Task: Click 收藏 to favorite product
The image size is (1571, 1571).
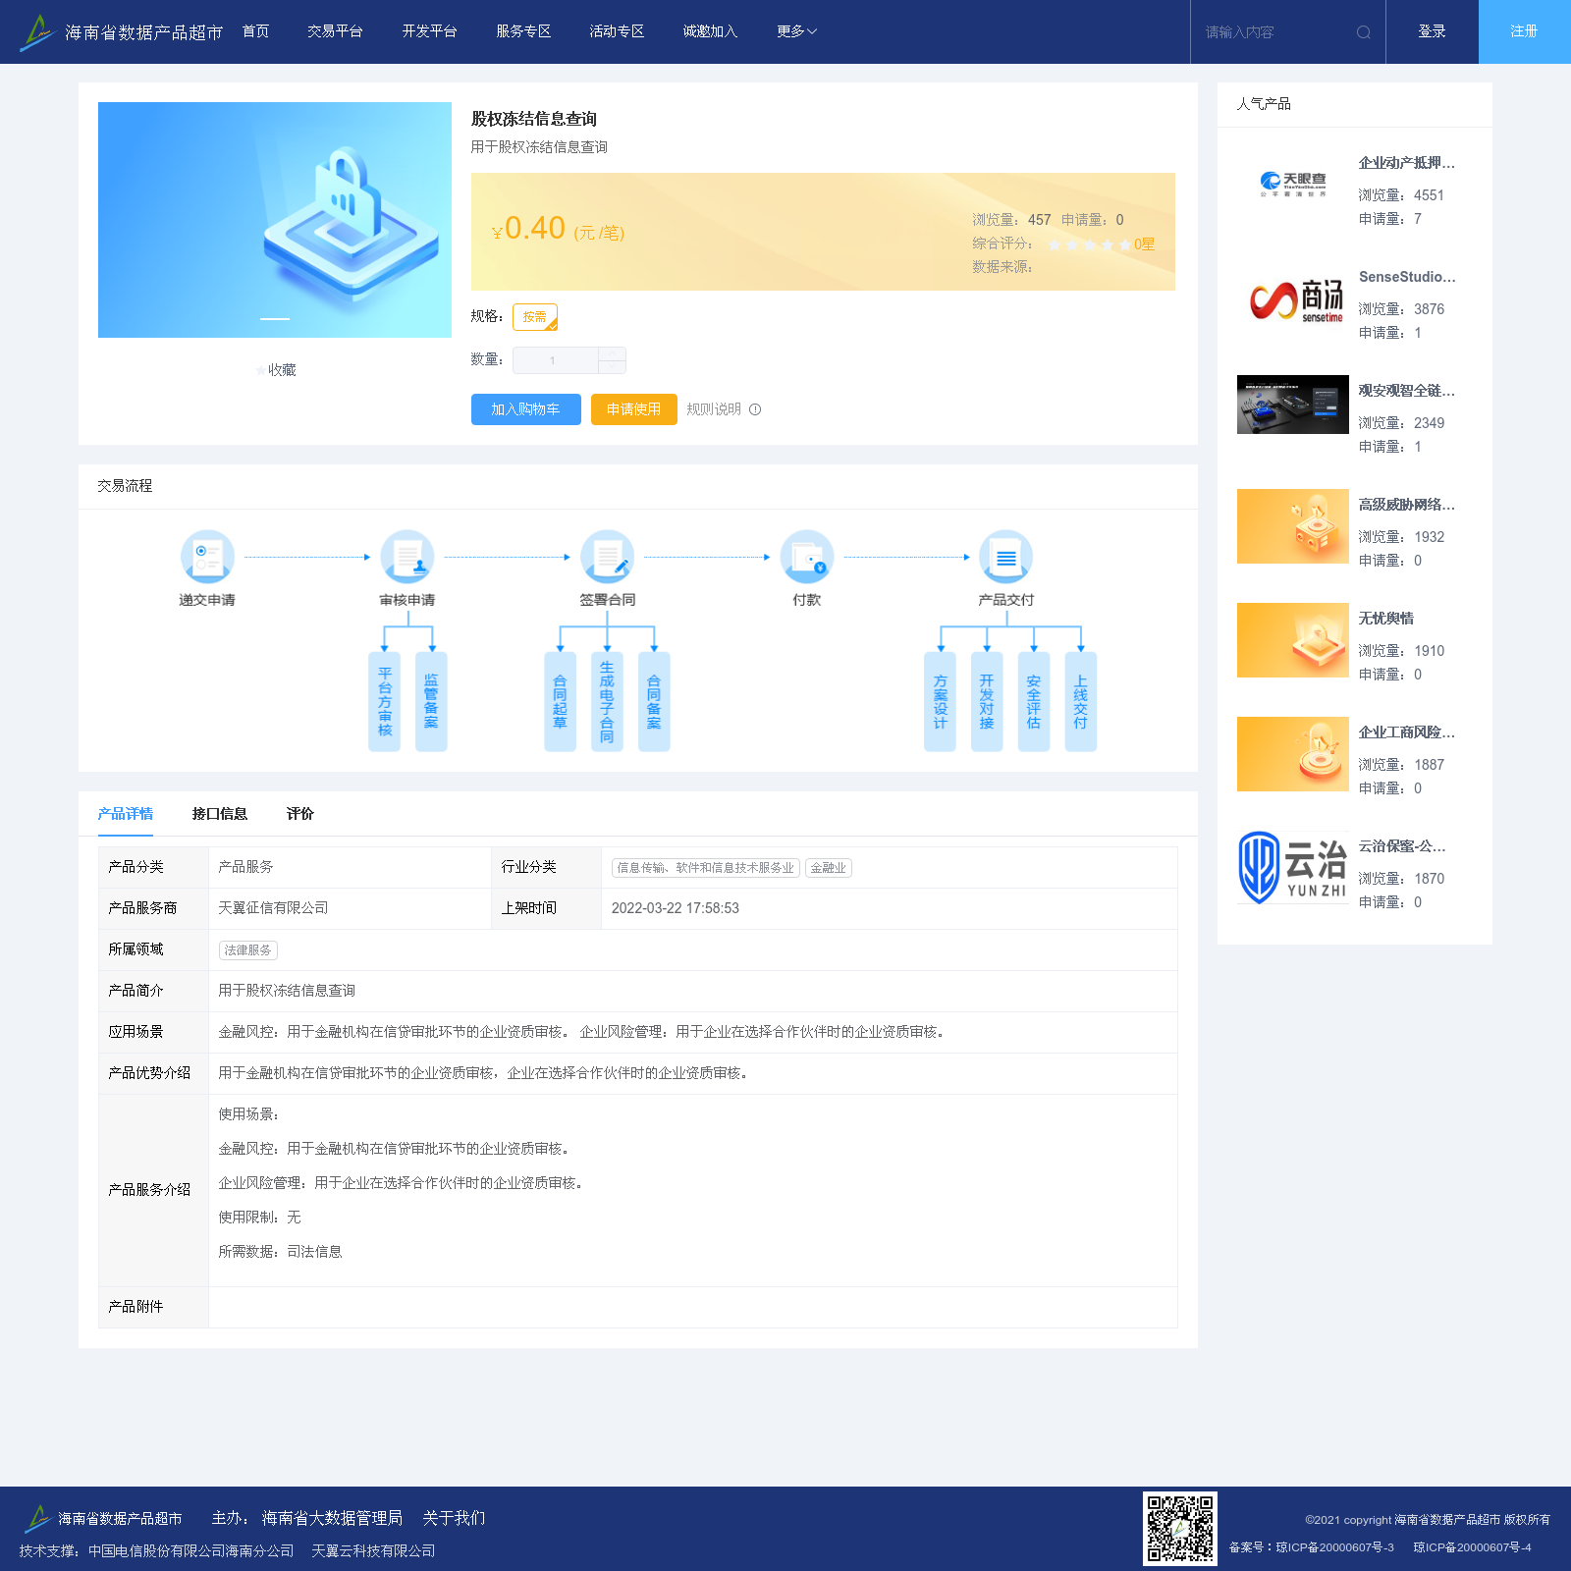Action: pos(275,370)
